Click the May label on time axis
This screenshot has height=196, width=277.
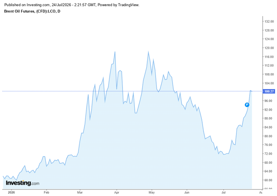point(151,192)
